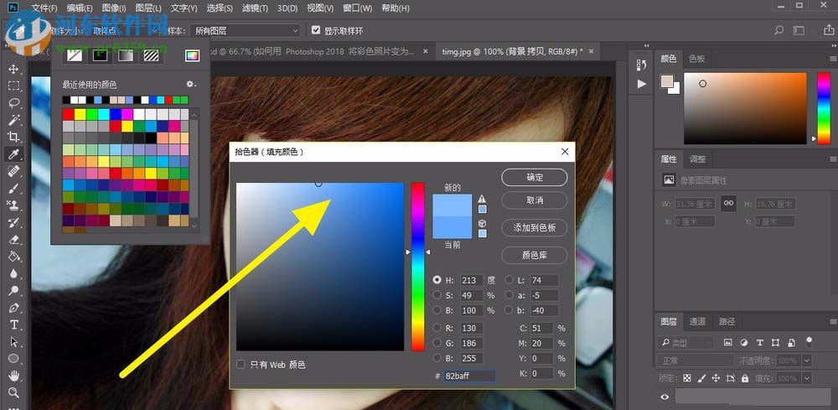838x410 pixels.
Task: Select the Dodge tool
Action: (13, 290)
